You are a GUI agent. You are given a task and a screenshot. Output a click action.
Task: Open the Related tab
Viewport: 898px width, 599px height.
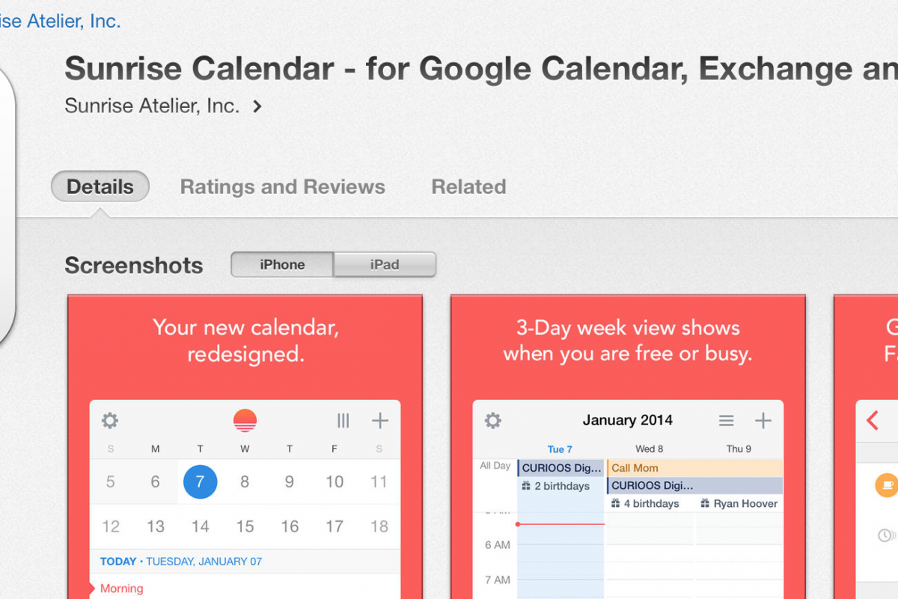tap(468, 186)
